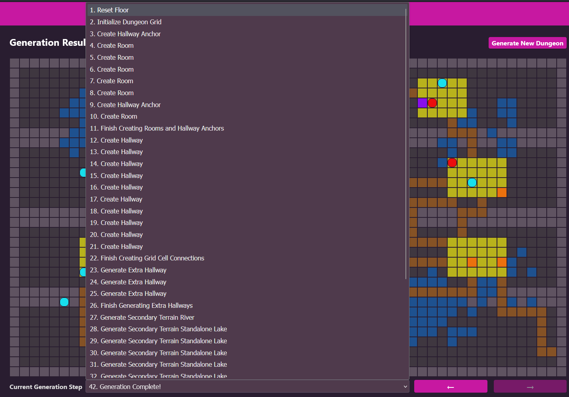Click the red marker on middle yellow room's edge
The height and width of the screenshot is (397, 569).
pyautogui.click(x=452, y=162)
